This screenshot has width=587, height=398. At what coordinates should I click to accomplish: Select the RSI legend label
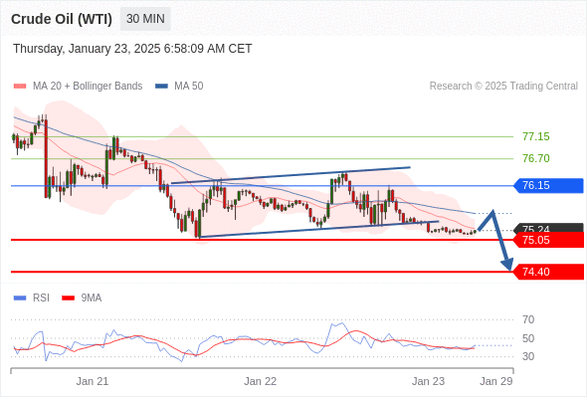41,298
